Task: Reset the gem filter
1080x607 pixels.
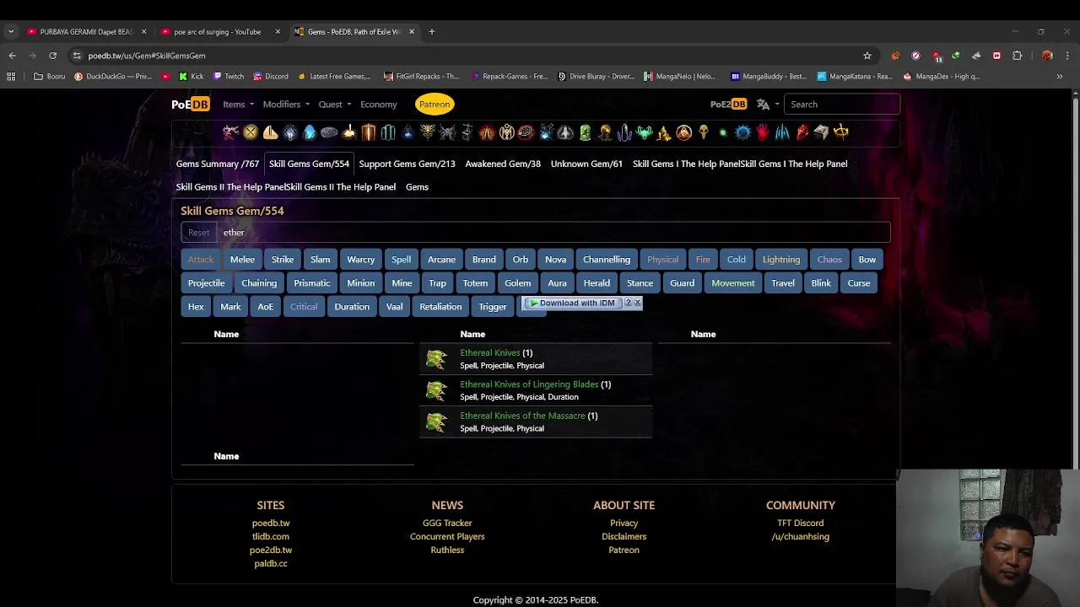Action: [x=199, y=233]
